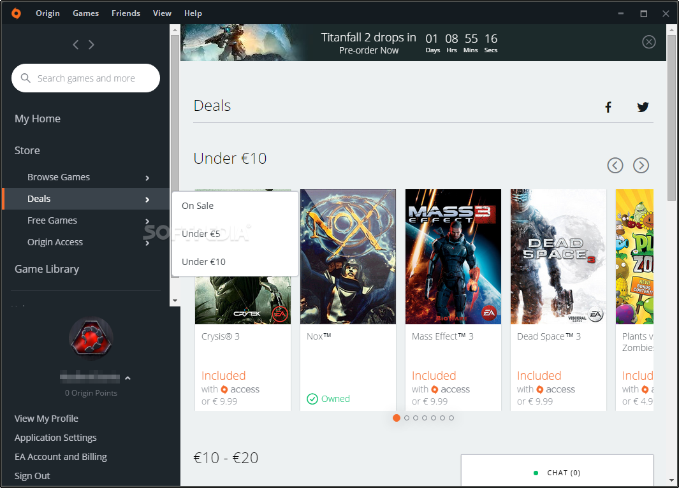This screenshot has height=488, width=679.
Task: Dismiss the Titanfall 2 banner
Action: click(648, 42)
